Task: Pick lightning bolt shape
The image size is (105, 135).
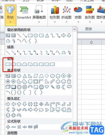Action: coord(52,87)
